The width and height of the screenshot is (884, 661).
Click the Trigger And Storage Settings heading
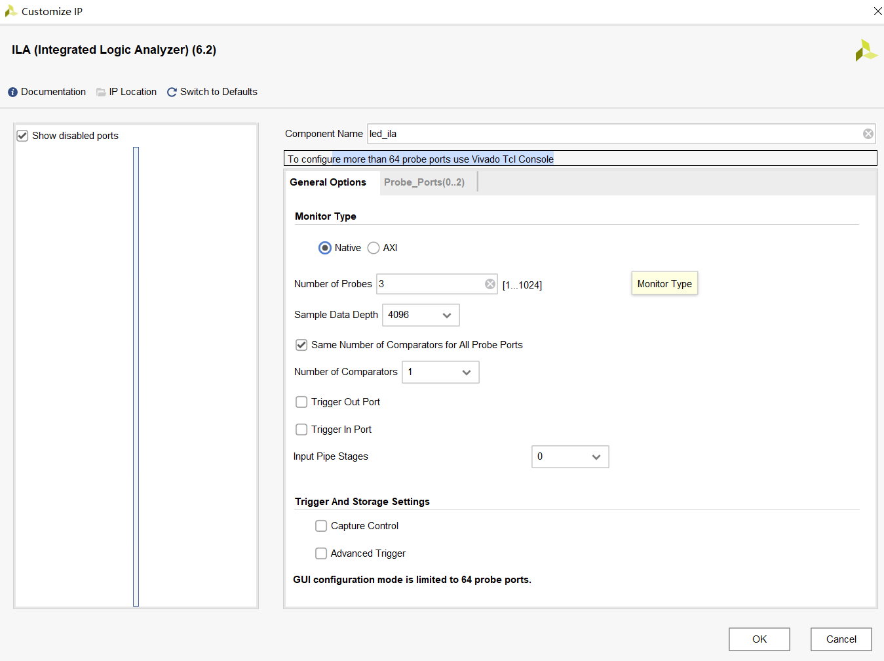[362, 502]
